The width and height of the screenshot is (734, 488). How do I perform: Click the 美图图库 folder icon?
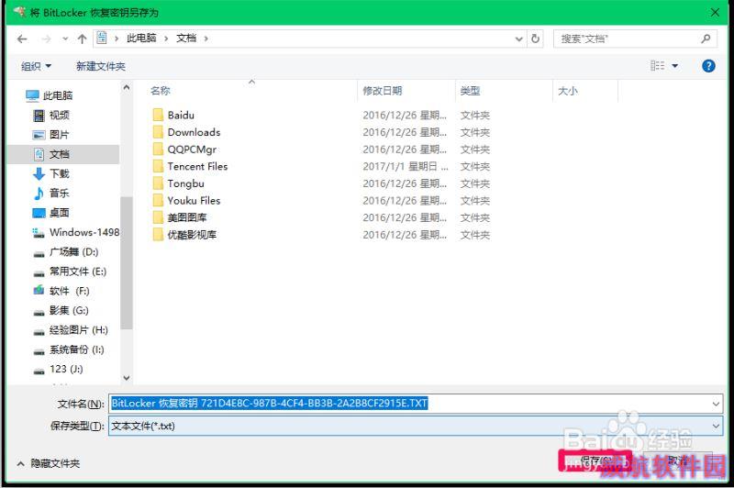click(158, 217)
